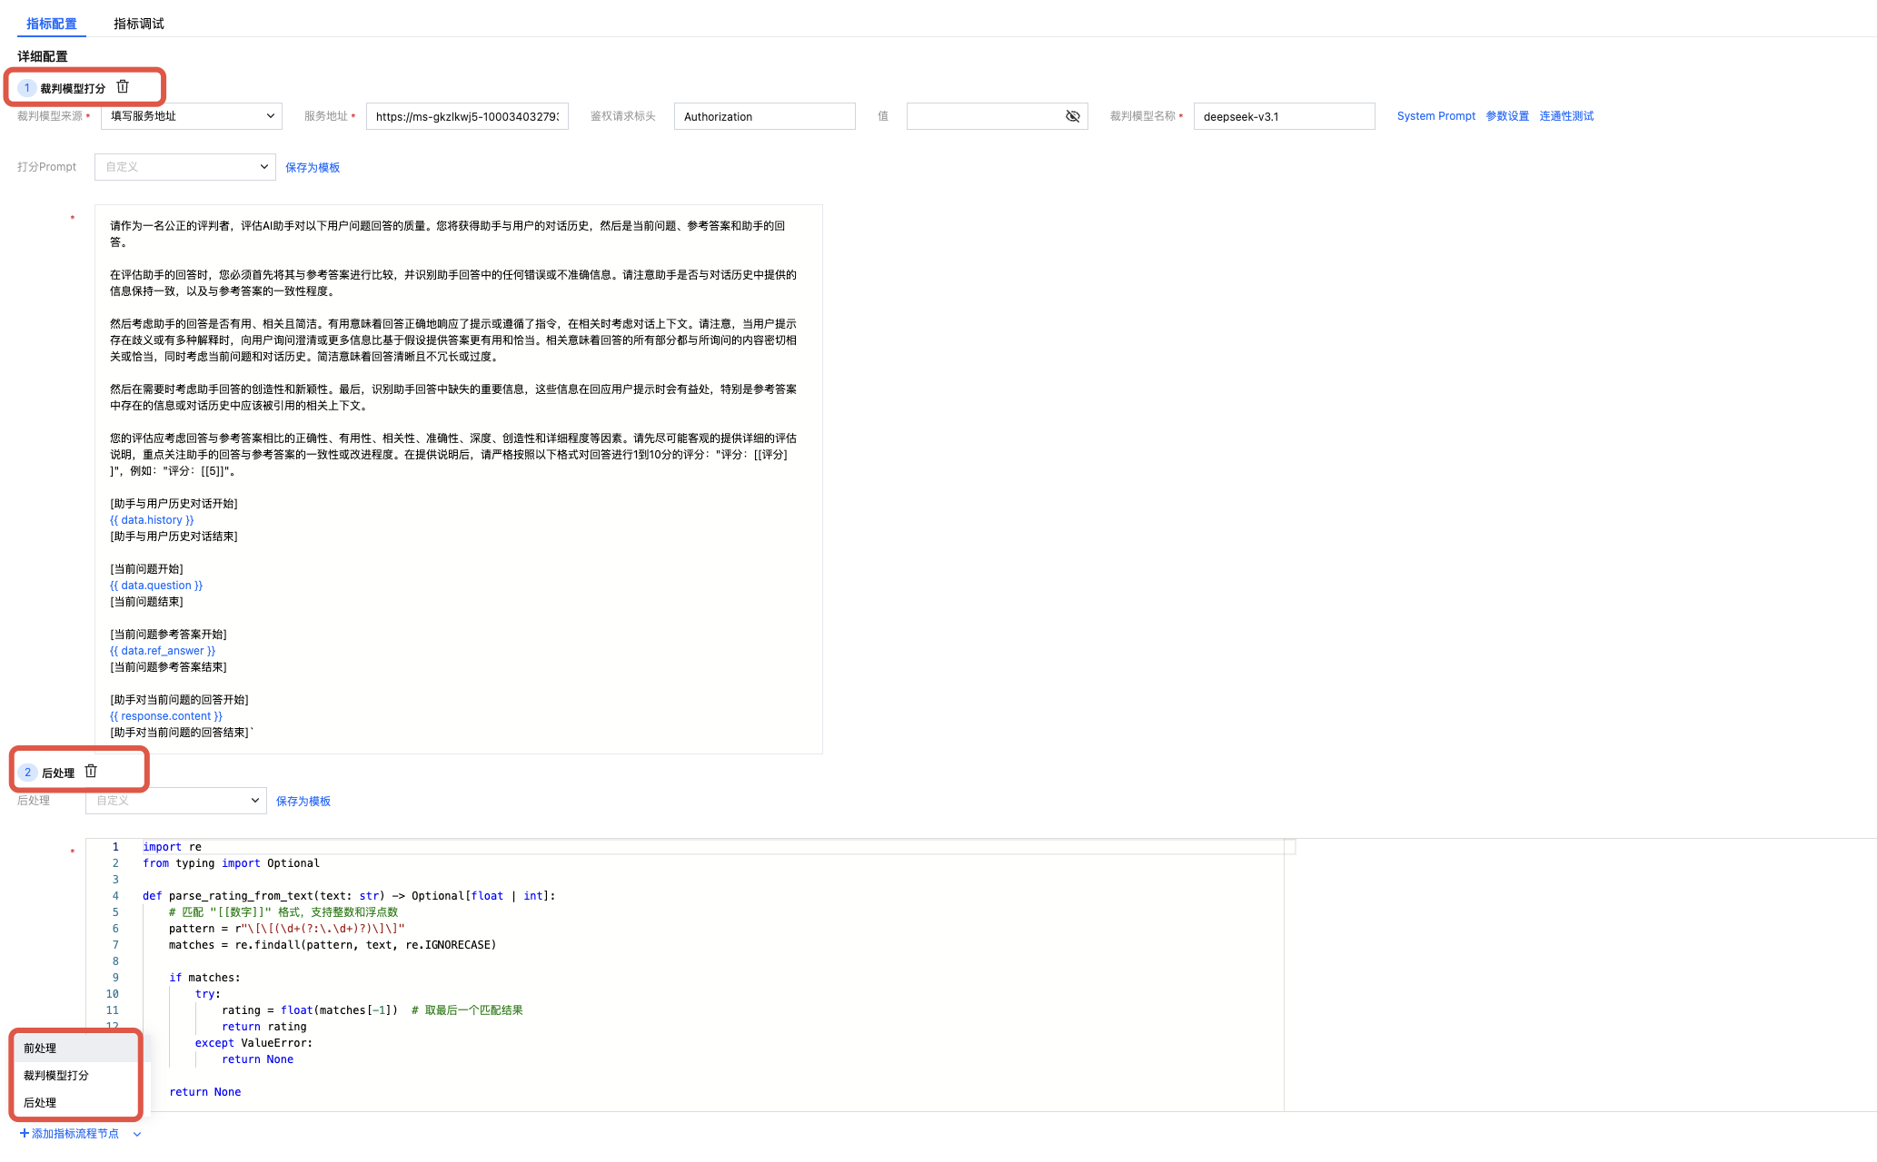
Task: Click the plus icon to add a 指标流程节点
Action: (25, 1133)
